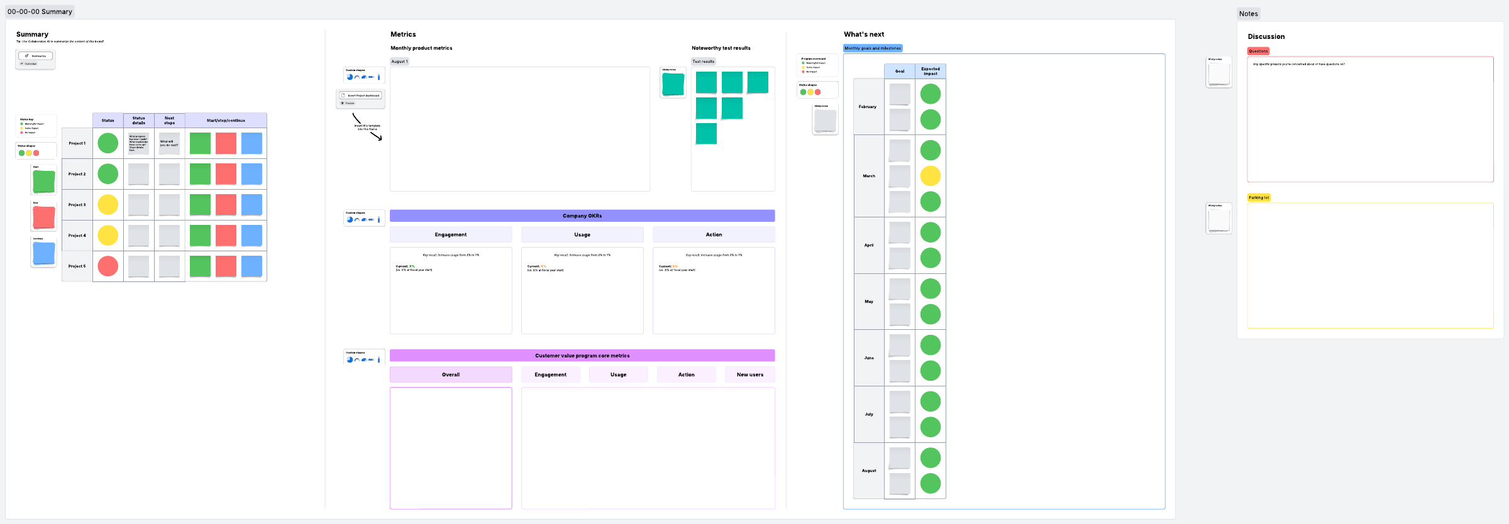Click the Discussion heading
This screenshot has width=1509, height=524.
point(1266,37)
